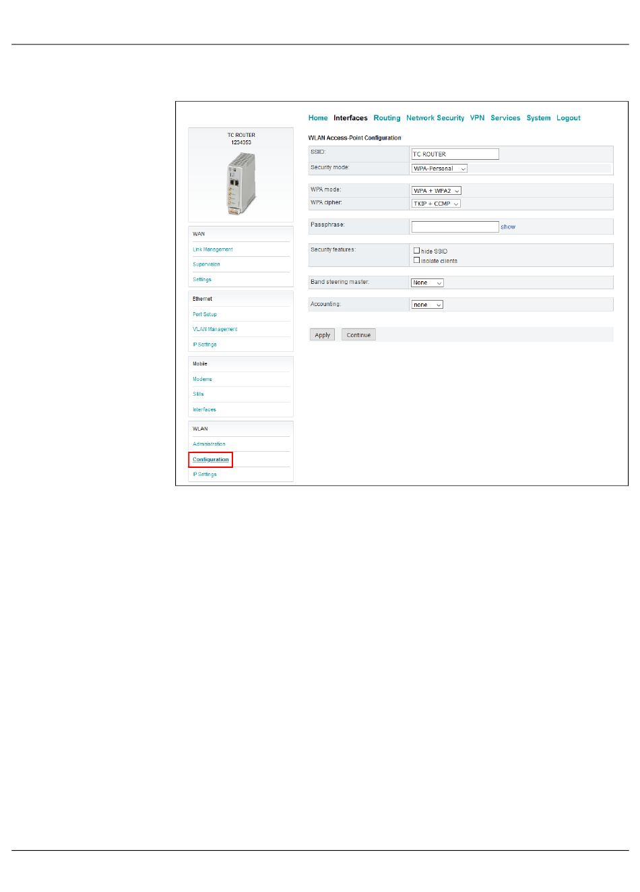Viewport: 640px width, 892px height.
Task: Open the Security mode dropdown
Action: click(x=439, y=169)
